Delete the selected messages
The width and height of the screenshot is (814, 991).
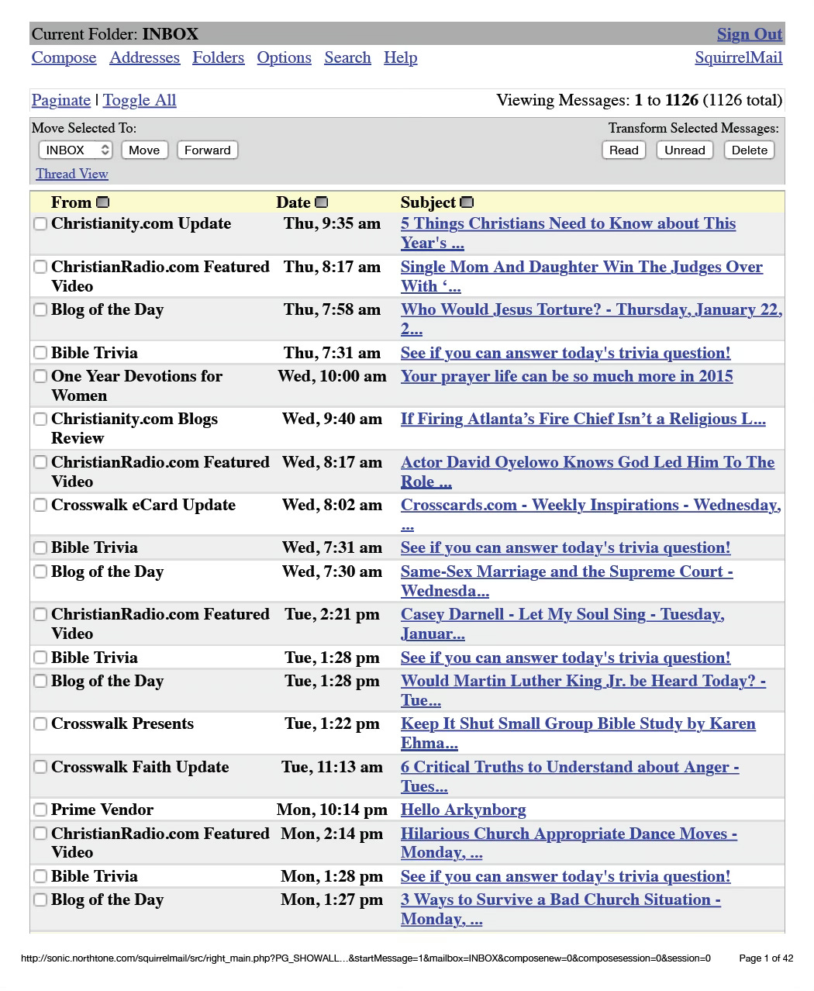[750, 150]
